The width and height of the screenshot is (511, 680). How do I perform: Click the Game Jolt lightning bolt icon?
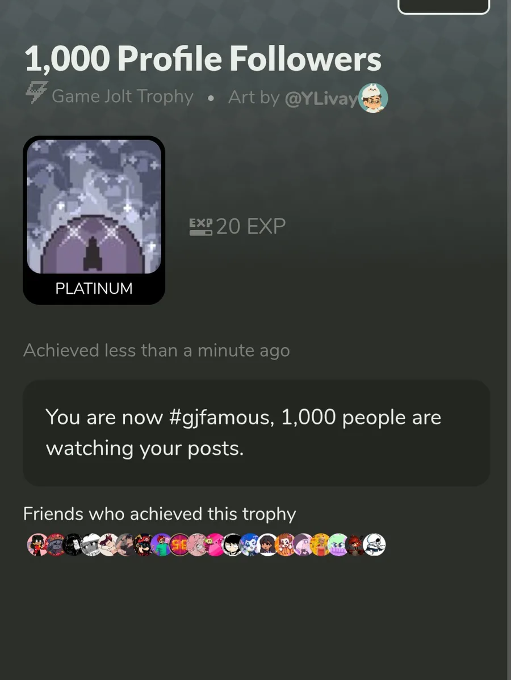tap(36, 92)
